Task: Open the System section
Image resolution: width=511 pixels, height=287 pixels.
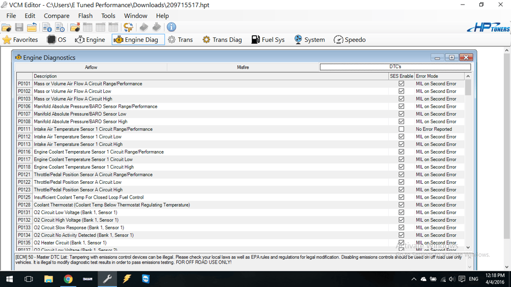Action: pyautogui.click(x=309, y=40)
